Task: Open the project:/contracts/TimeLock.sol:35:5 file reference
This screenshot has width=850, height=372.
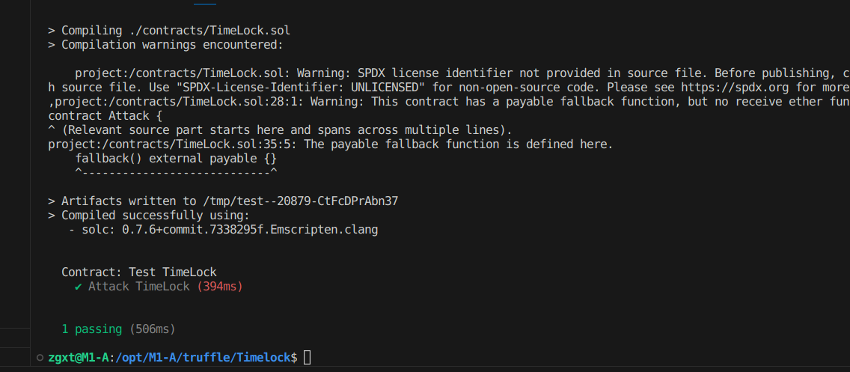Action: 176,144
